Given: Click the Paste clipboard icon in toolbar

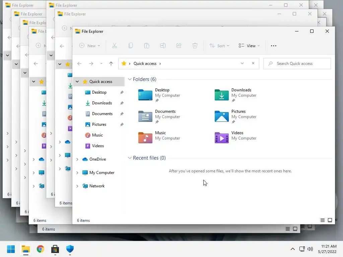Looking at the screenshot, I should pos(147,46).
